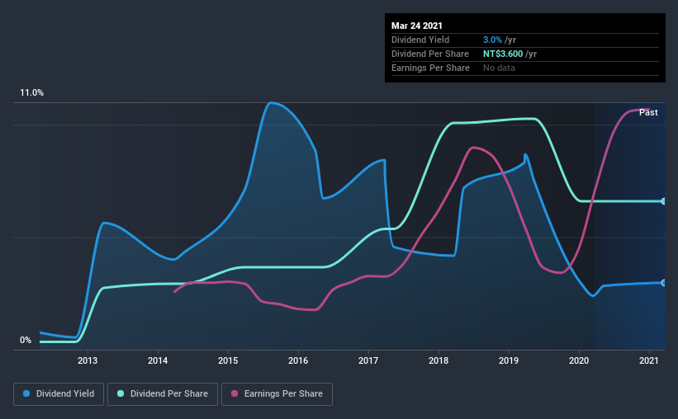678x419 pixels.
Task: Click the teal Dividend Per Share legend dot
Action: (121, 393)
